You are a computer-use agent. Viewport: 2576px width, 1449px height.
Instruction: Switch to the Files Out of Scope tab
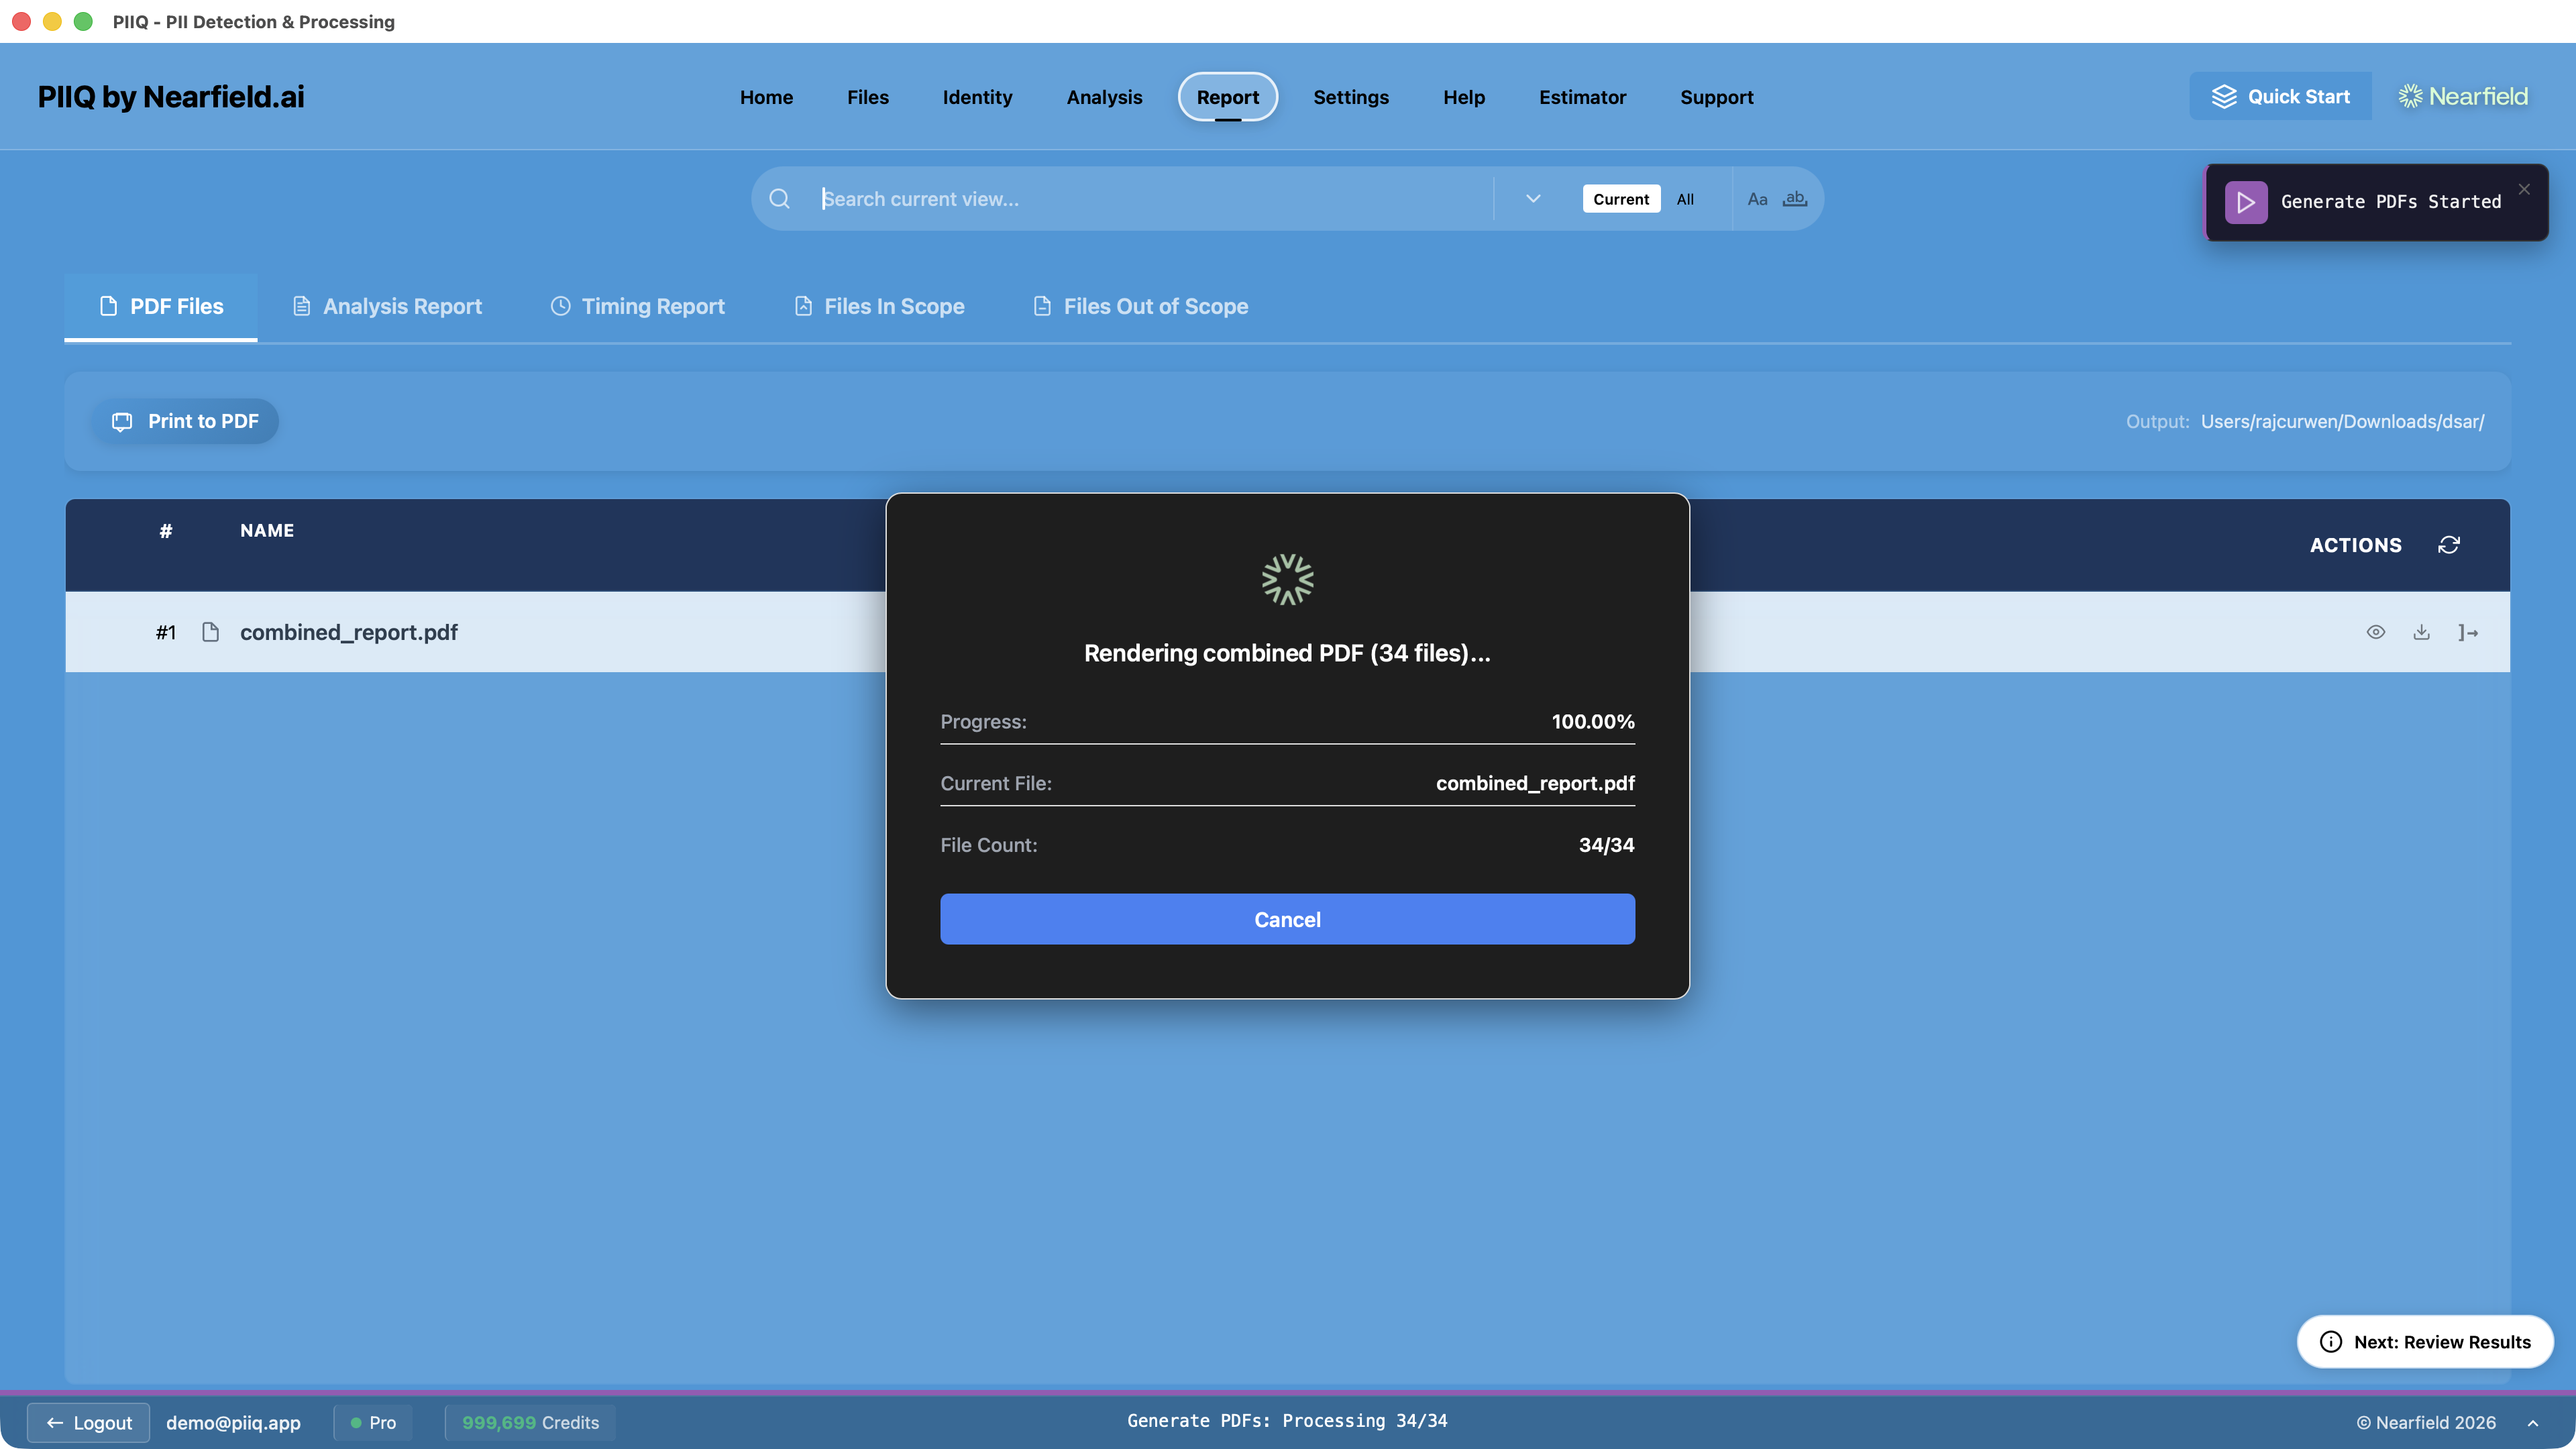pos(1140,306)
